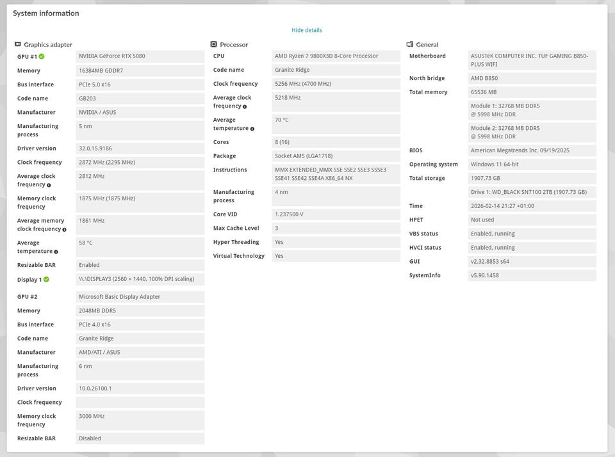Click the GPU Average clock frequency info icon
The width and height of the screenshot is (615, 457).
49,185
